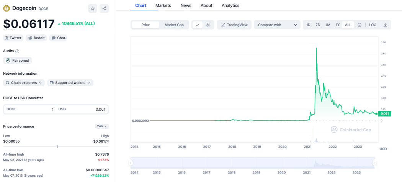The width and height of the screenshot is (402, 182).
Task: Set chart range to 1Y
Action: tap(338, 25)
